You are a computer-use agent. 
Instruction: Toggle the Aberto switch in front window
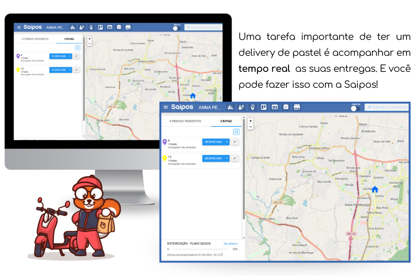pos(355,108)
